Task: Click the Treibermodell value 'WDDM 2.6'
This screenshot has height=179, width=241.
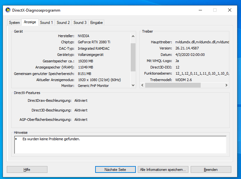Action: point(184,80)
